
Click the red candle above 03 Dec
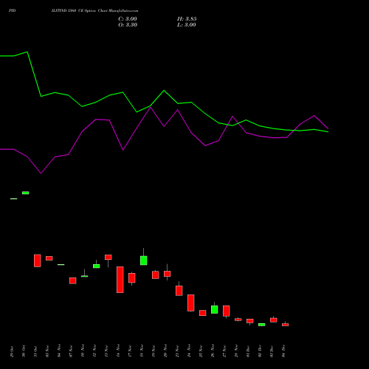(x=274, y=320)
